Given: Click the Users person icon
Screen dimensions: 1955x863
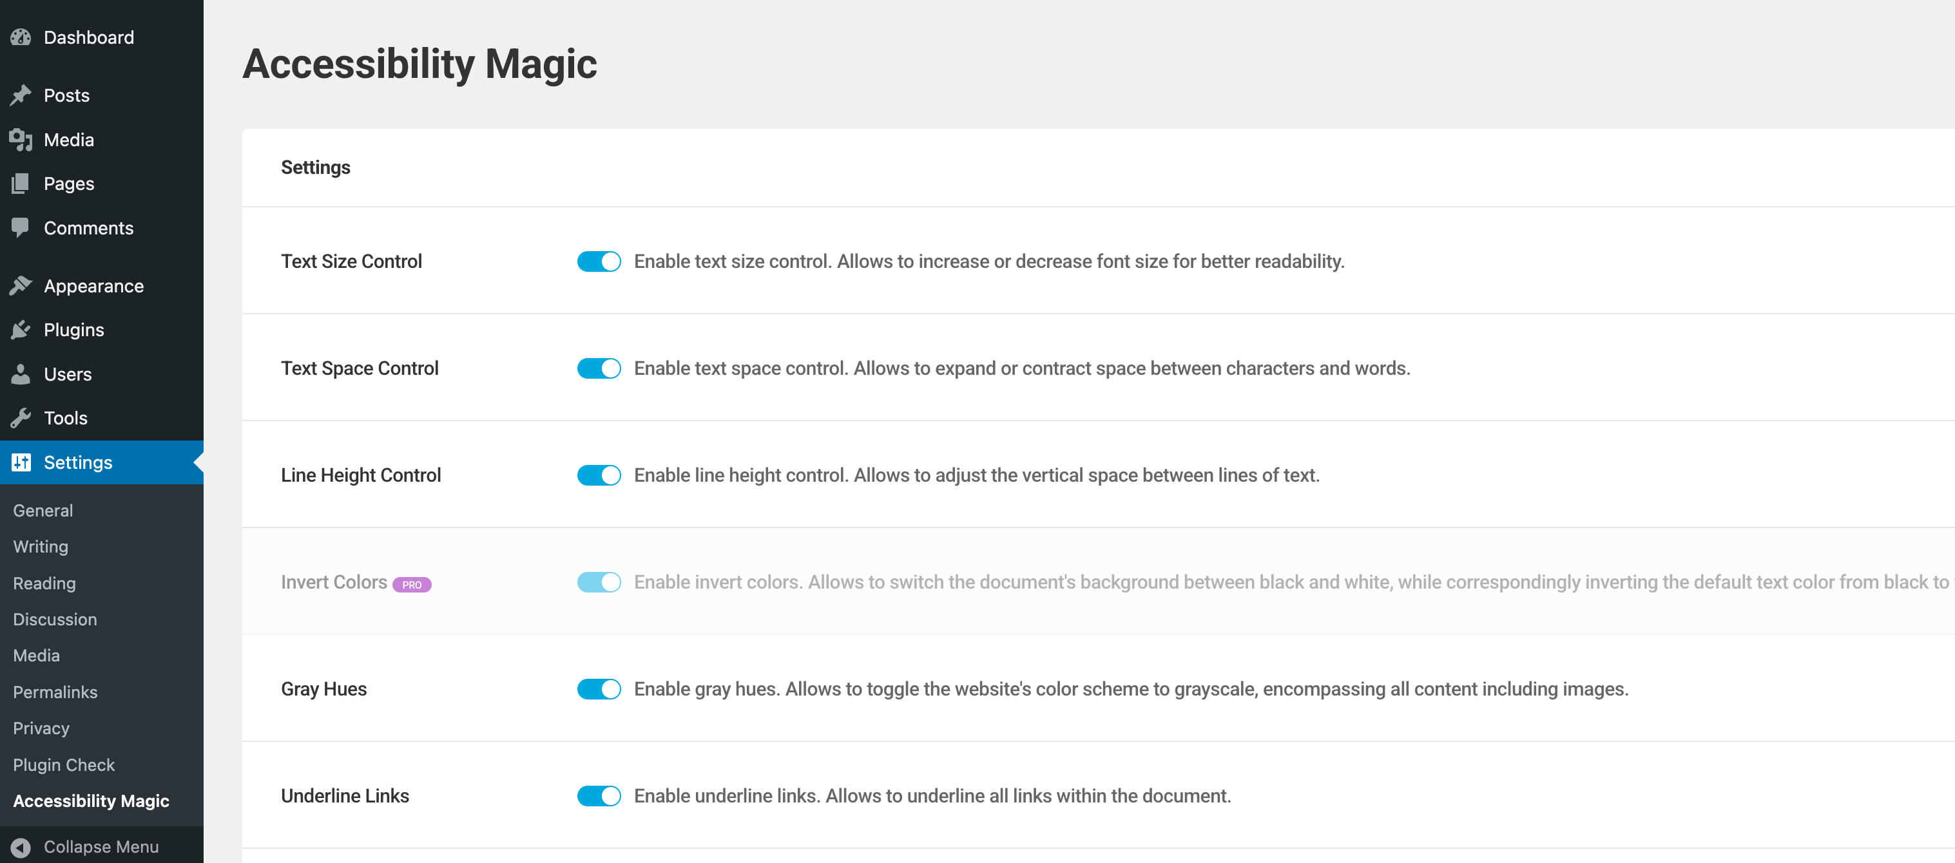Looking at the screenshot, I should [21, 374].
